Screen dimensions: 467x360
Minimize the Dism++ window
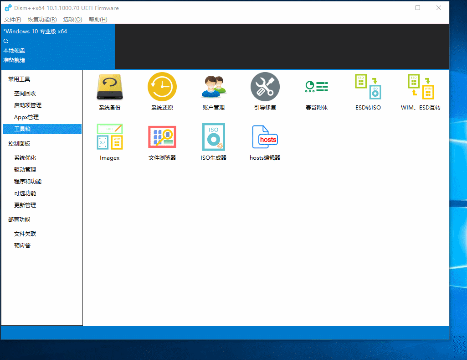click(397, 8)
